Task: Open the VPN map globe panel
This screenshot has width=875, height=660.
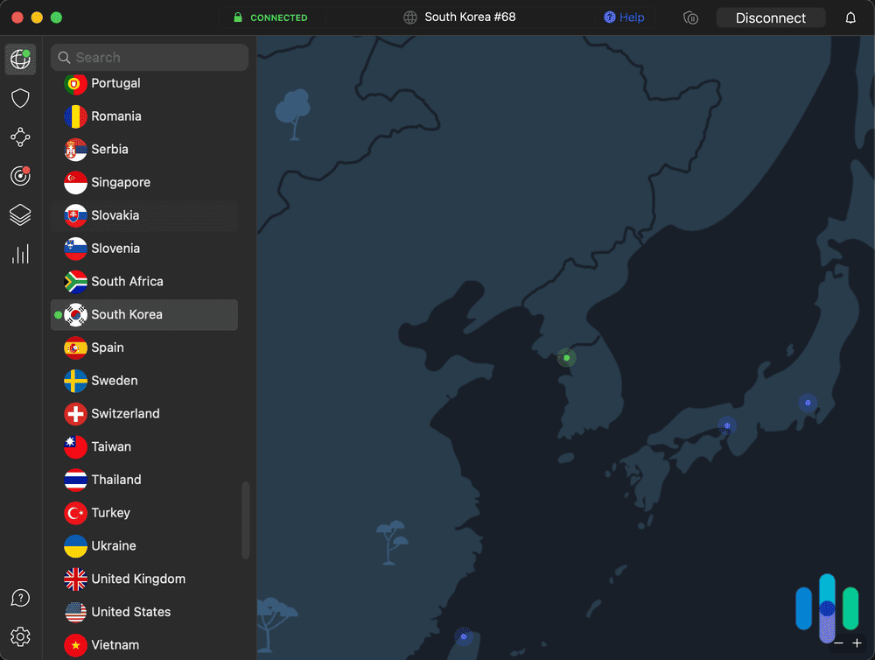Action: click(x=20, y=59)
